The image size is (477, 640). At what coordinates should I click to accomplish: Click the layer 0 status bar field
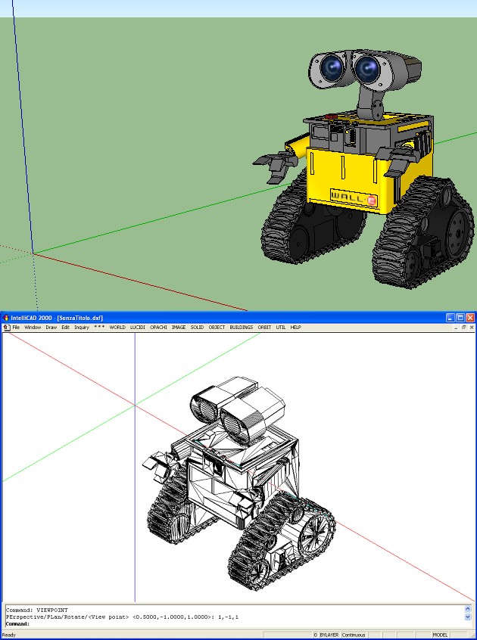click(x=315, y=635)
